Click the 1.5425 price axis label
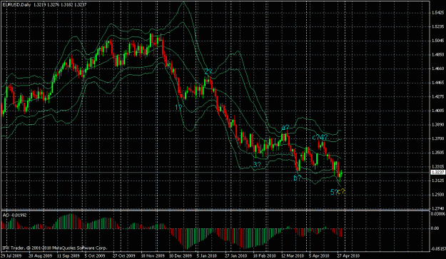Image resolution: width=446 pixels, height=259 pixels. point(437,13)
